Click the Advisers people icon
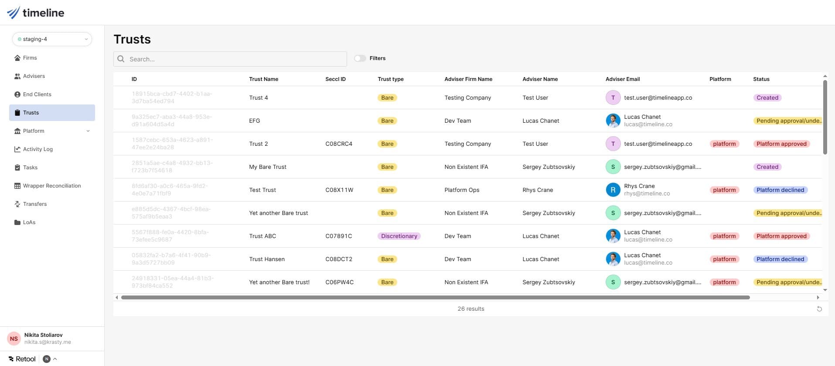This screenshot has height=366, width=835. (17, 76)
